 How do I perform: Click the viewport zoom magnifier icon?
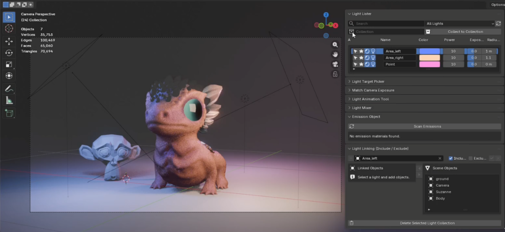(x=335, y=45)
